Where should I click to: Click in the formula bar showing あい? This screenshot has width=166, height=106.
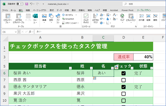click(x=100, y=32)
